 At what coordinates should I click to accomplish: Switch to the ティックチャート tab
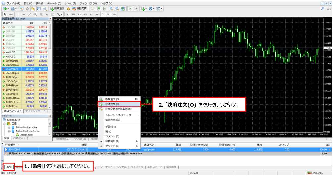(x=36, y=111)
